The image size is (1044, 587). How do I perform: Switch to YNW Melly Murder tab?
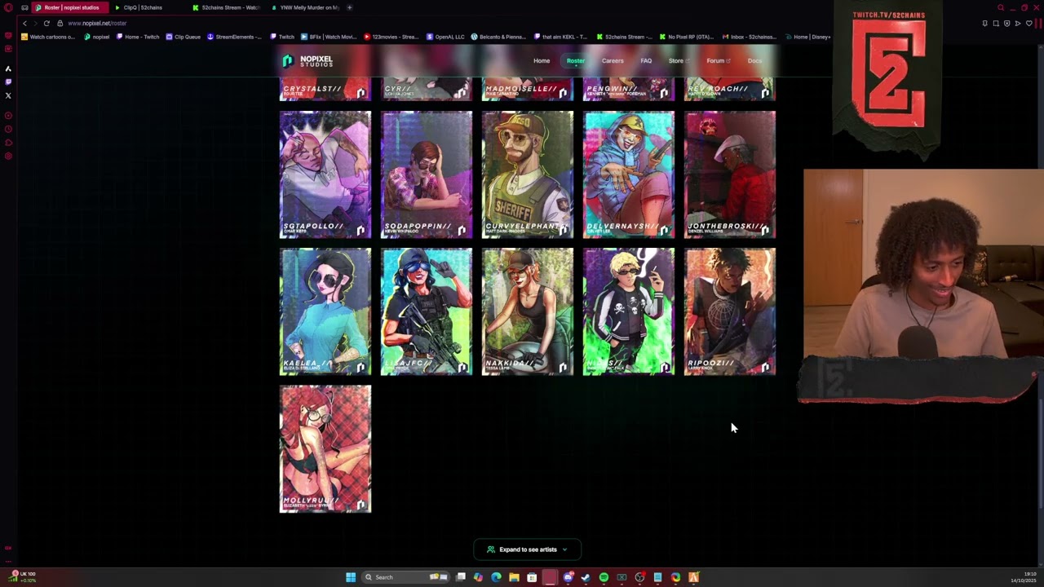click(304, 7)
